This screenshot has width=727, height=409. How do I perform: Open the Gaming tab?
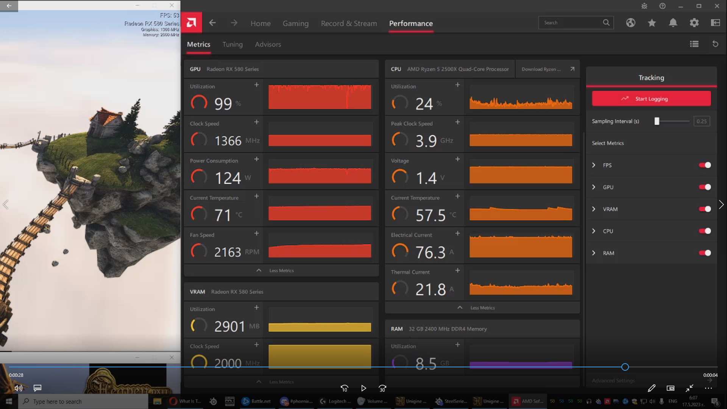coord(295,23)
